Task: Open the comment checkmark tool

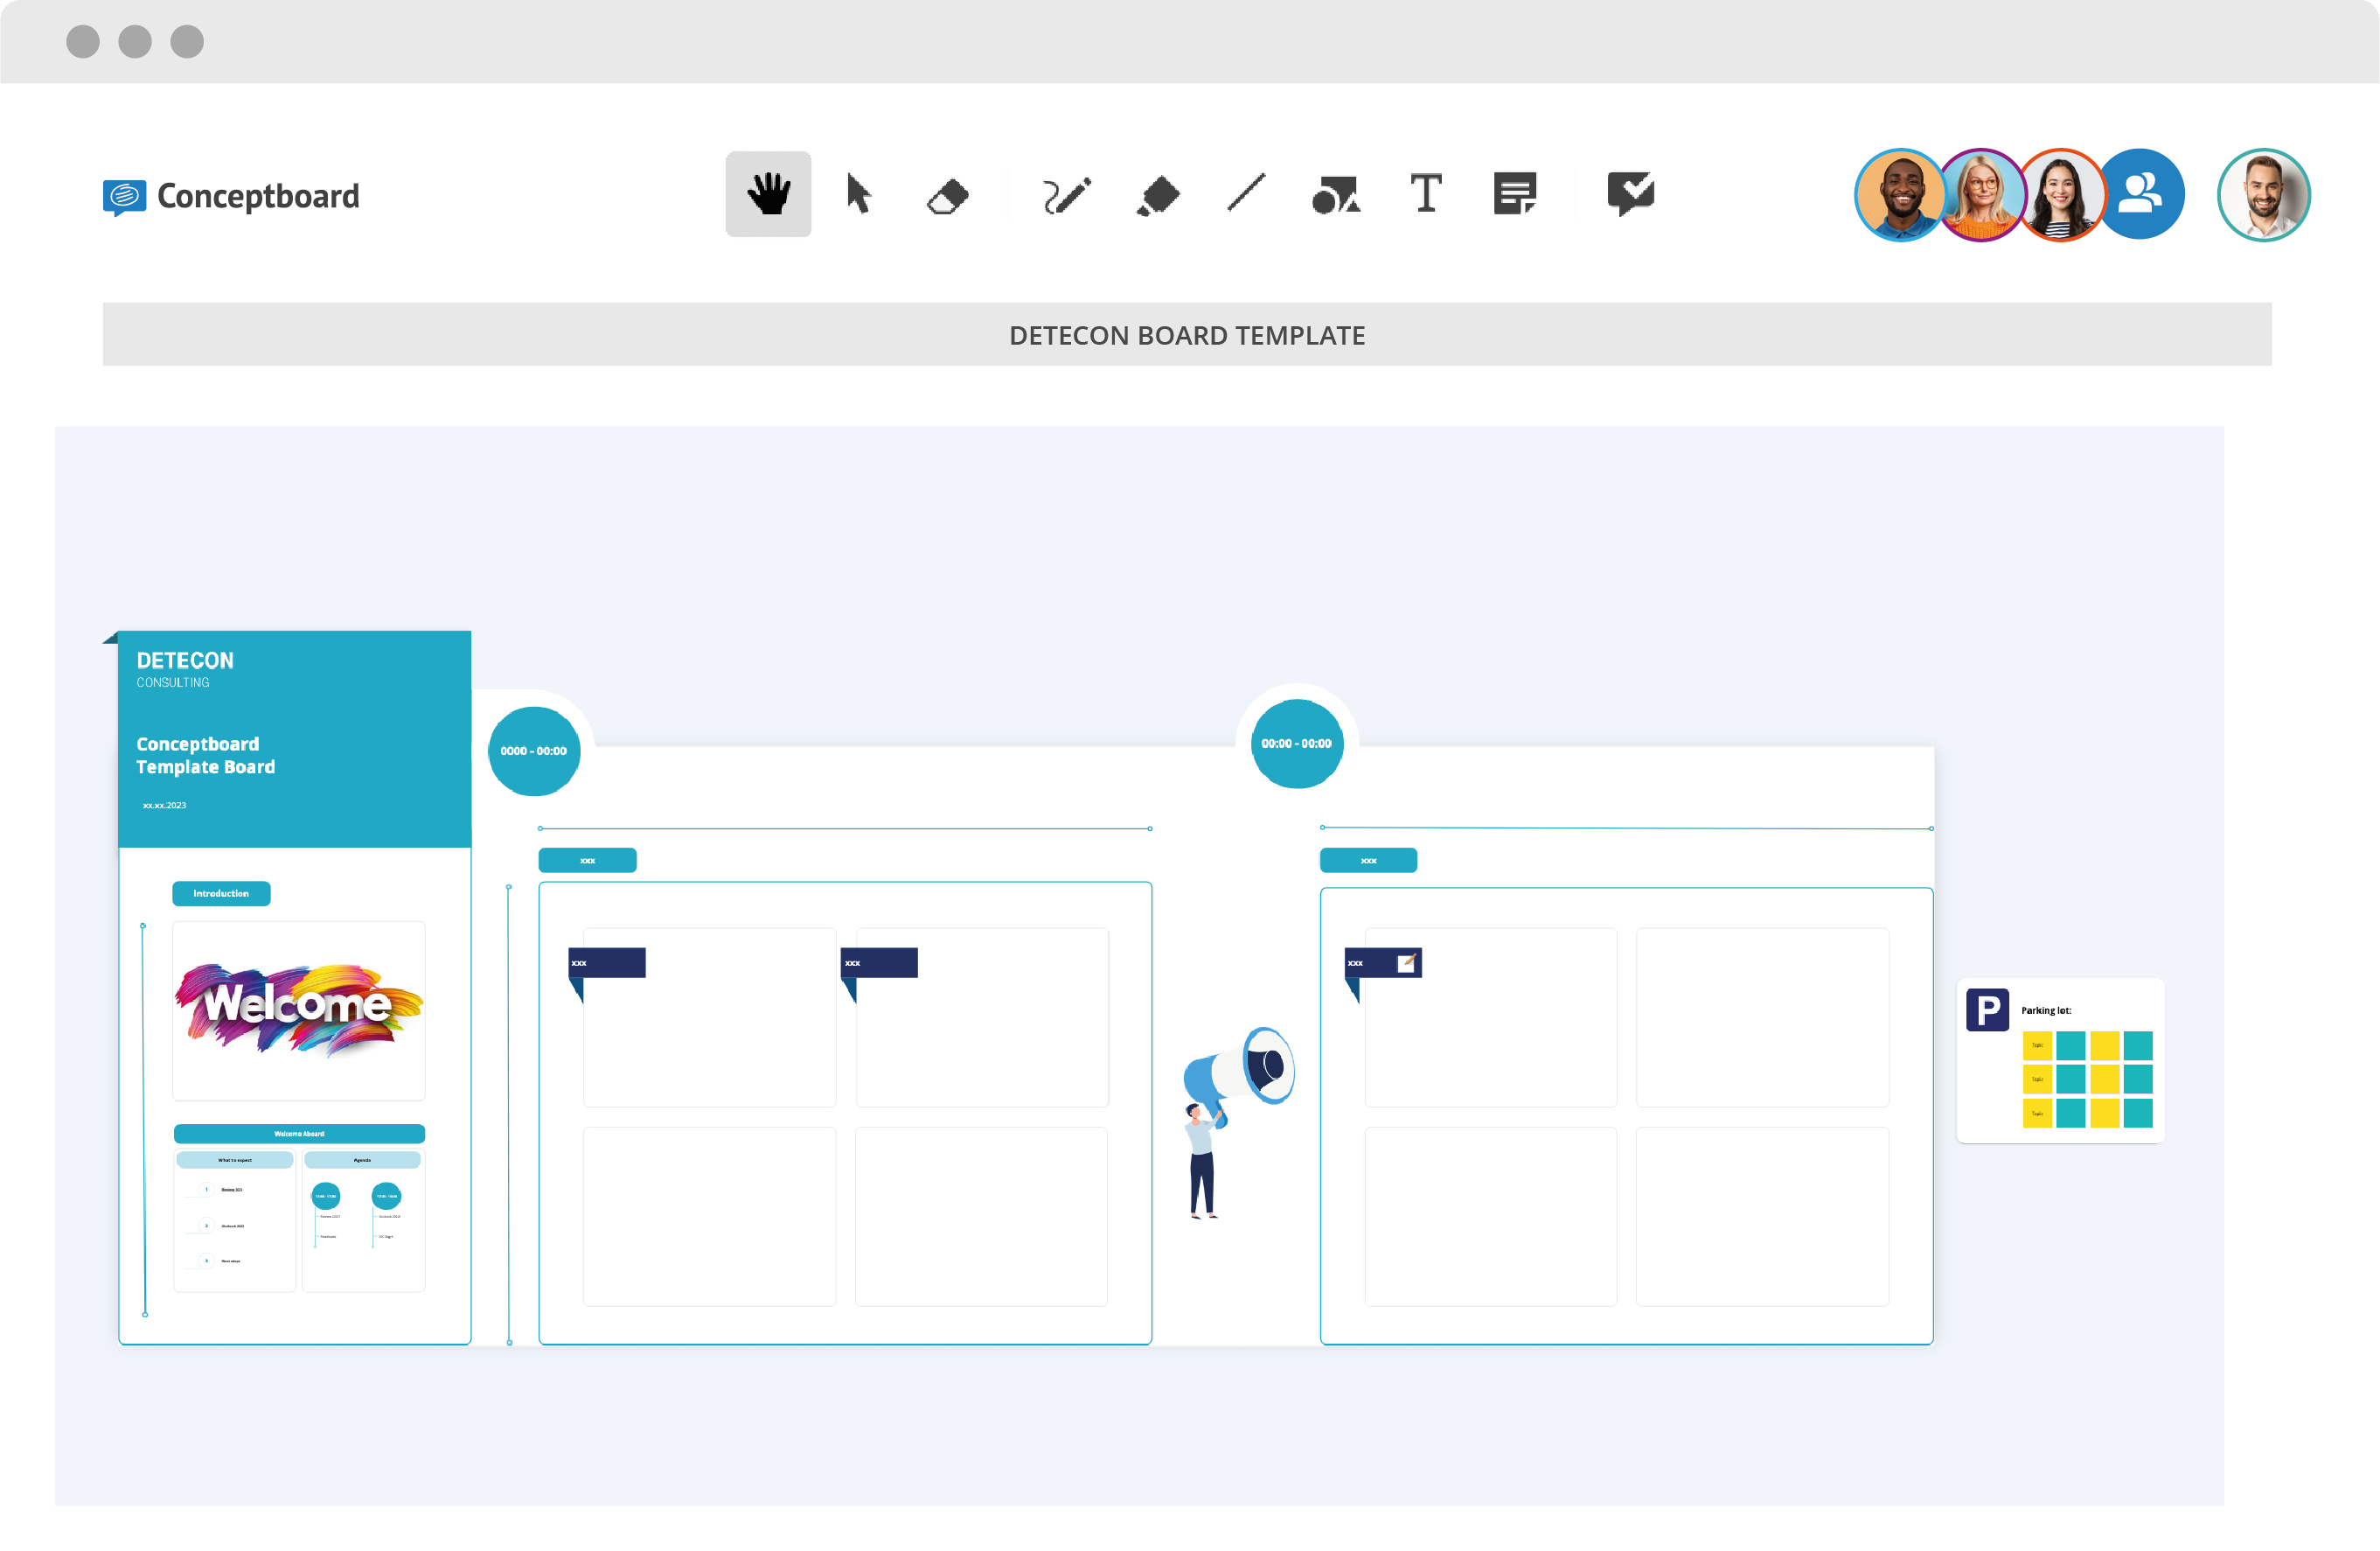Action: tap(1630, 193)
